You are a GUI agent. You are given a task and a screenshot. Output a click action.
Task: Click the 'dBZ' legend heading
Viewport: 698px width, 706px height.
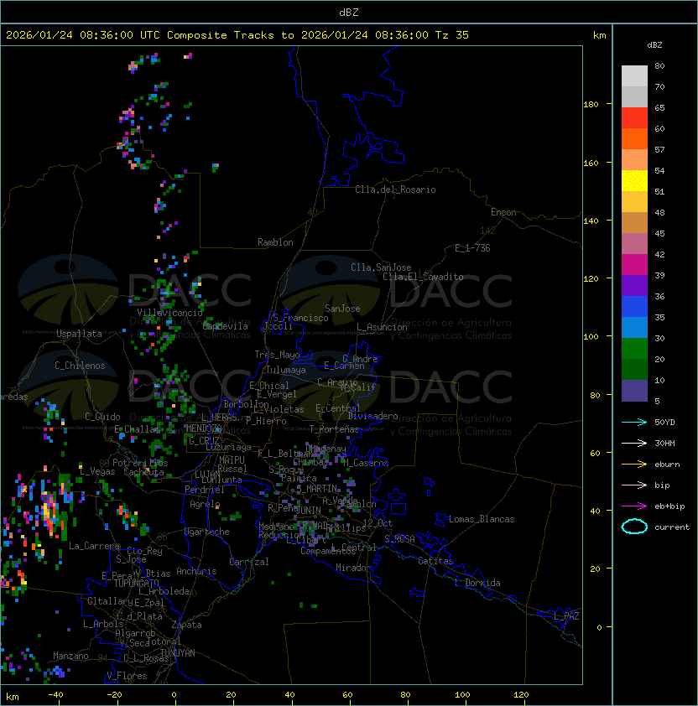(654, 45)
